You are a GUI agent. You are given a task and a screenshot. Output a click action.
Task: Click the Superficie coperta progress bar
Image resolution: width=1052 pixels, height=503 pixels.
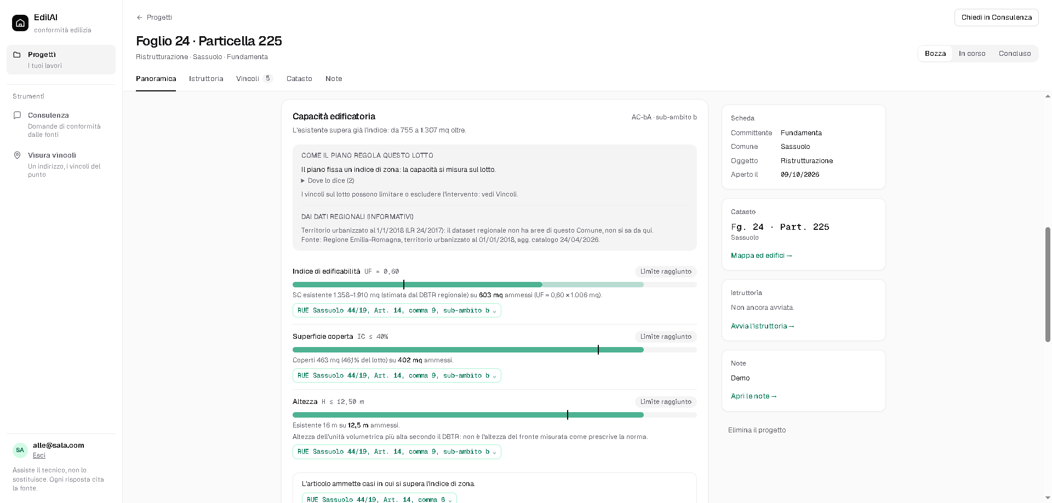[494, 350]
